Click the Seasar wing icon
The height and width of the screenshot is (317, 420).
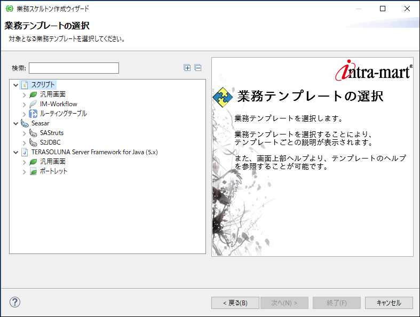tap(25, 123)
